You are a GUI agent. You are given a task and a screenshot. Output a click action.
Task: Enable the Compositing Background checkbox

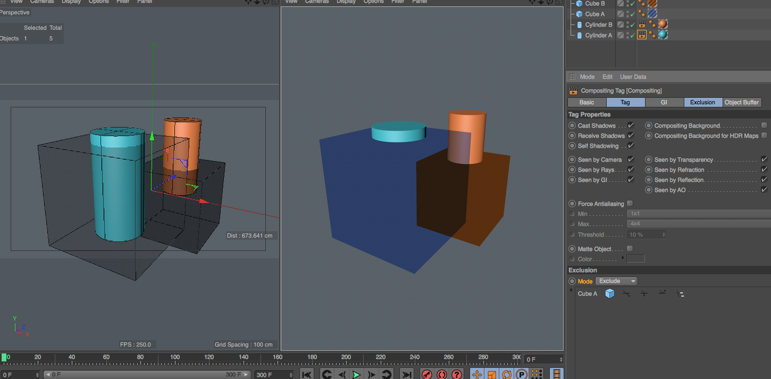(764, 125)
